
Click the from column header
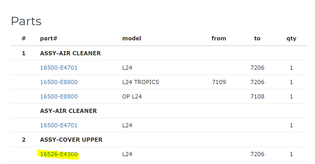point(219,39)
